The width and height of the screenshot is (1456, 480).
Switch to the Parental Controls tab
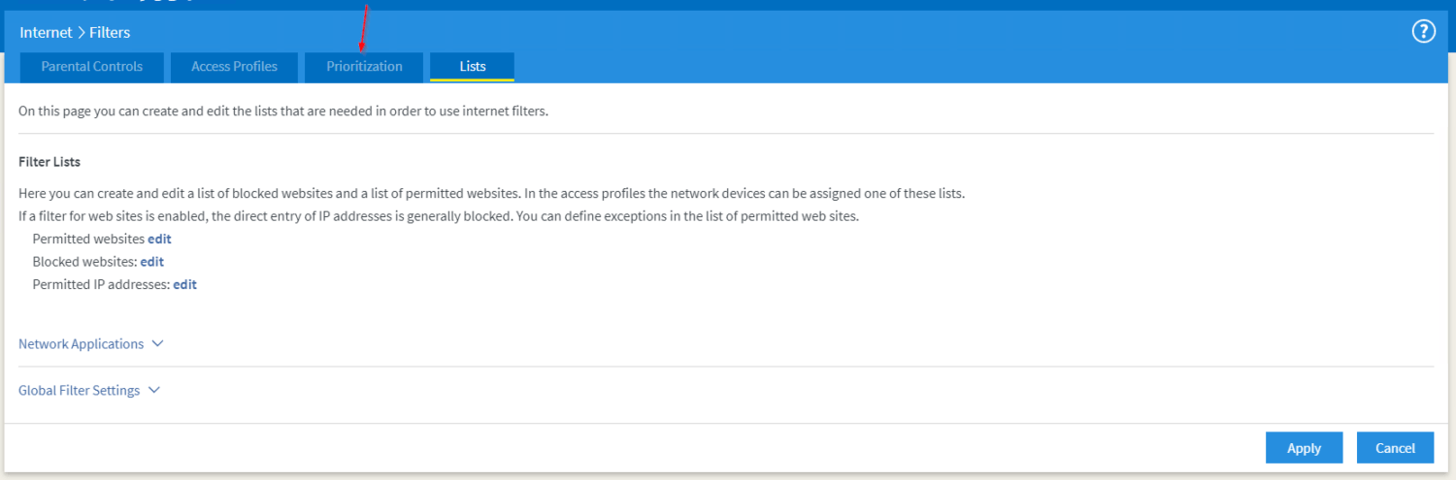(92, 67)
